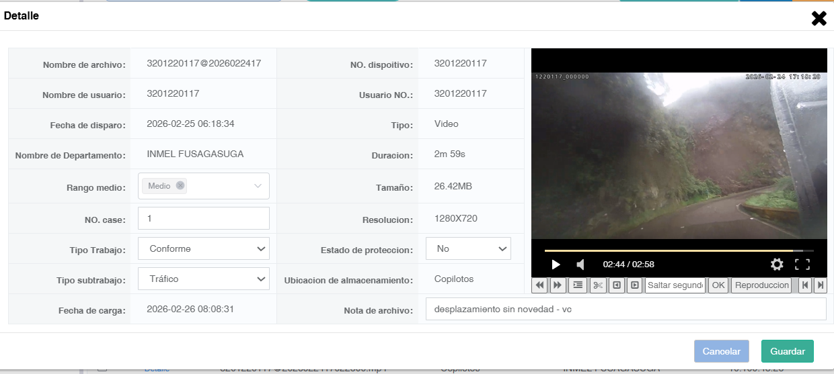Select the 26.42MB size value

pos(453,187)
